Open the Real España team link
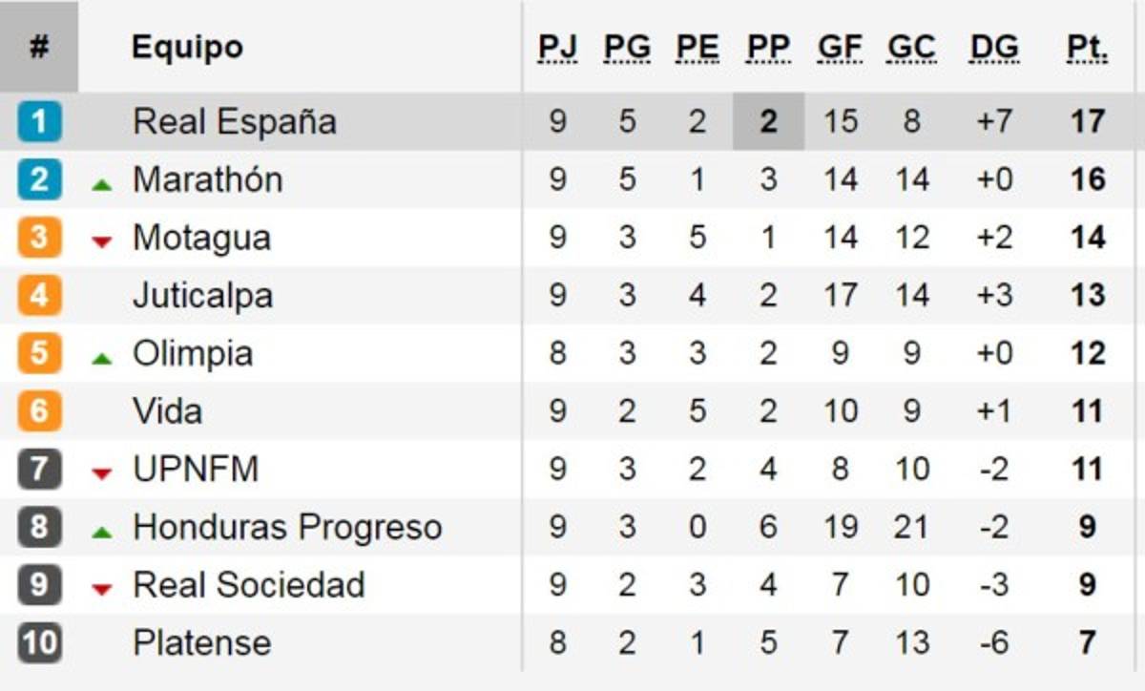This screenshot has width=1145, height=691. [x=235, y=122]
